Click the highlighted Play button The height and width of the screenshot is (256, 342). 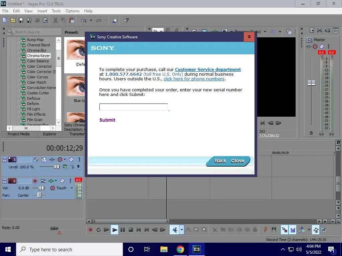tap(115, 230)
